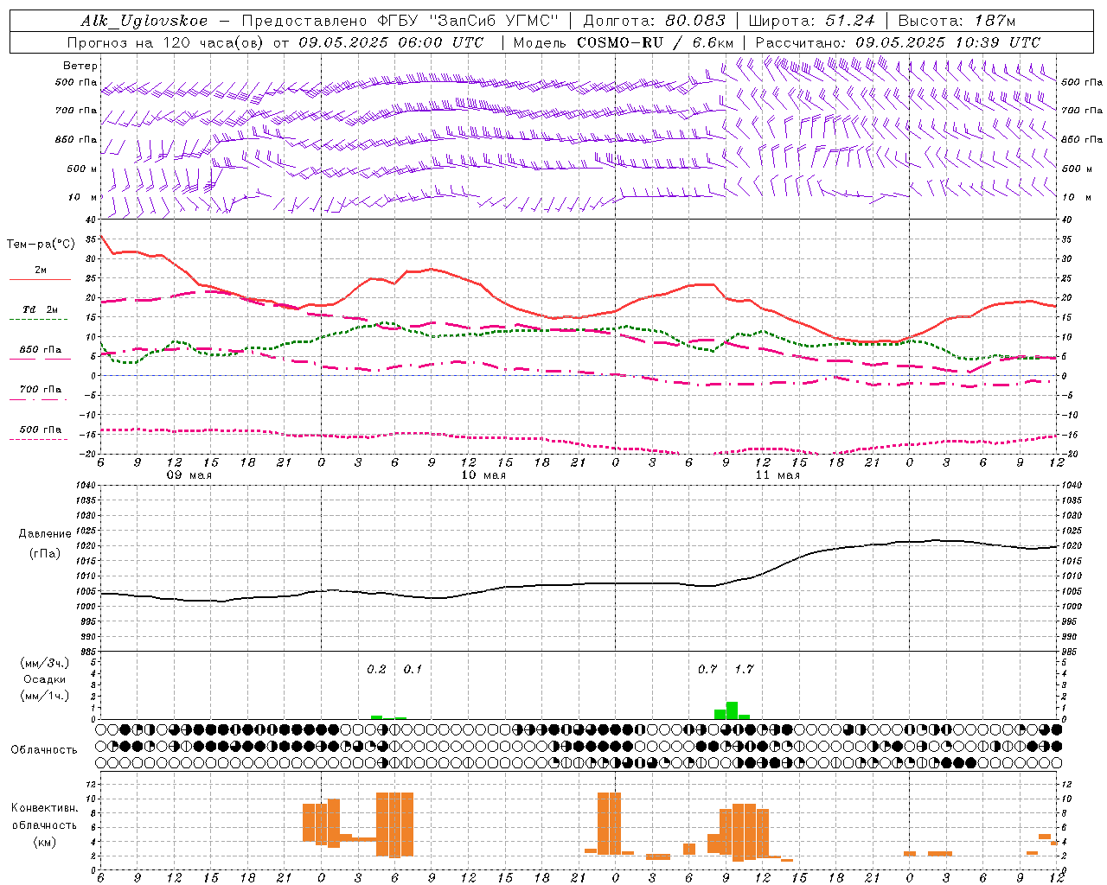Click the '09 мая' date label
The height and width of the screenshot is (885, 1107).
(189, 475)
